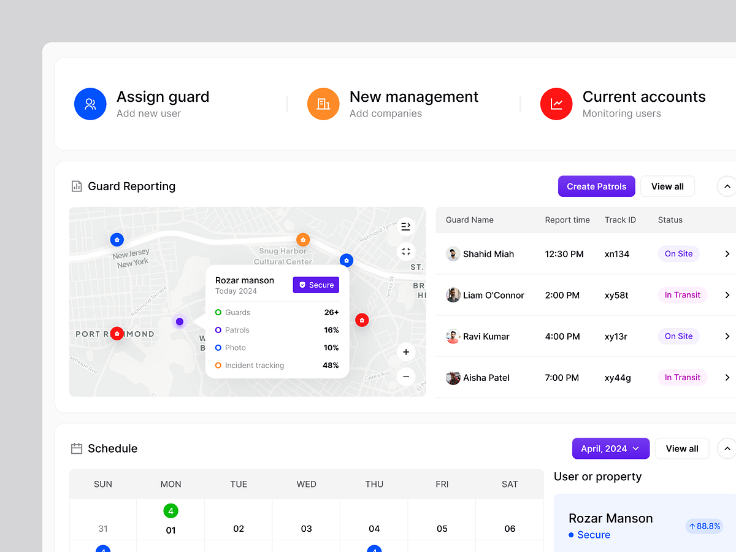
Task: Click the orange New management building icon
Action: (x=323, y=104)
